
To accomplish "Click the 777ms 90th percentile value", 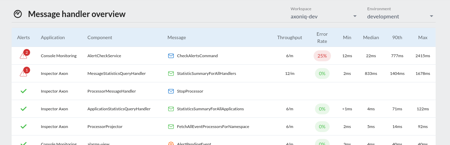I will click(397, 56).
